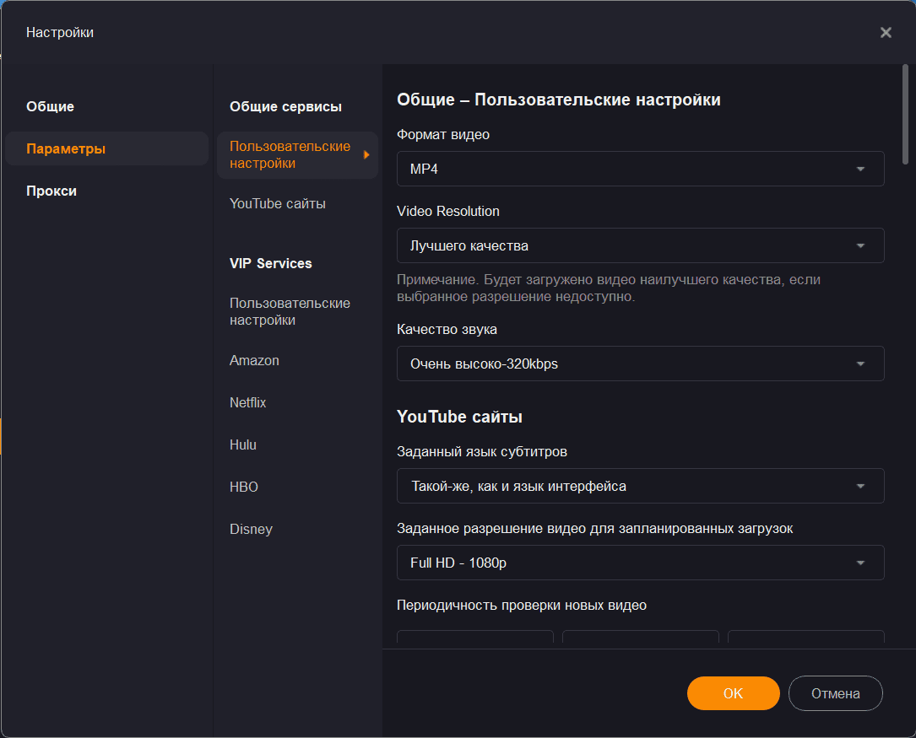Open the Формат видео MP4 dropdown

tap(640, 169)
